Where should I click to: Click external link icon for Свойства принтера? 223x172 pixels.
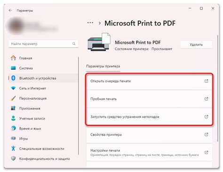point(207,135)
